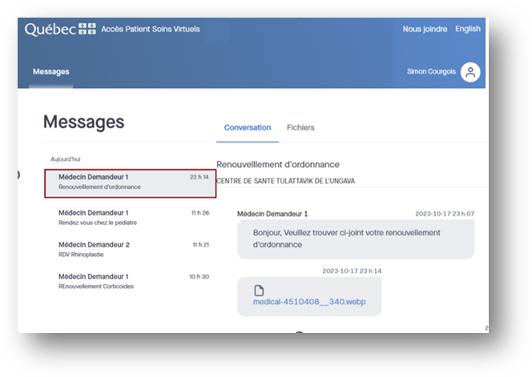Switch to the Conversation tab
This screenshot has width=532, height=377.
[x=248, y=128]
